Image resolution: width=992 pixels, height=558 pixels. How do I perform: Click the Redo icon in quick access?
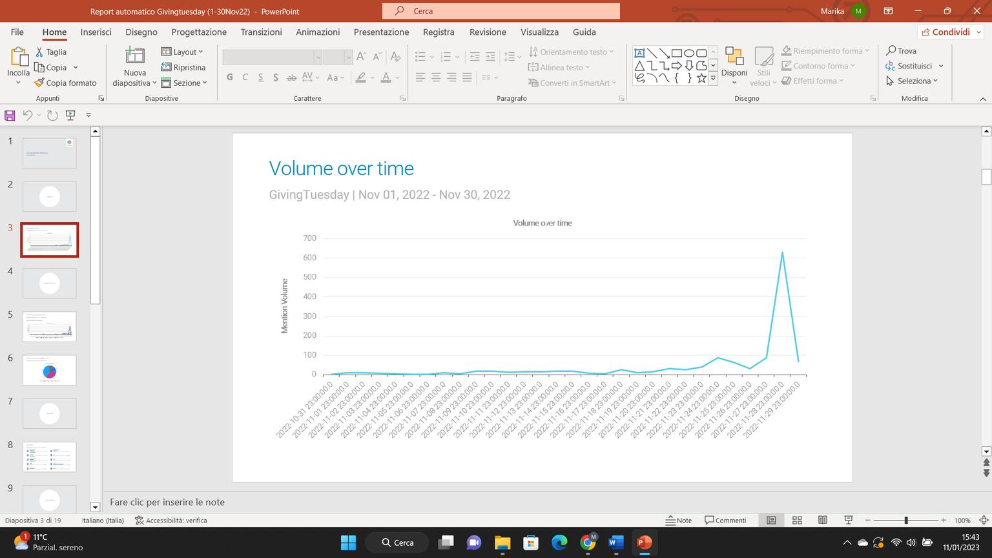pyautogui.click(x=52, y=116)
